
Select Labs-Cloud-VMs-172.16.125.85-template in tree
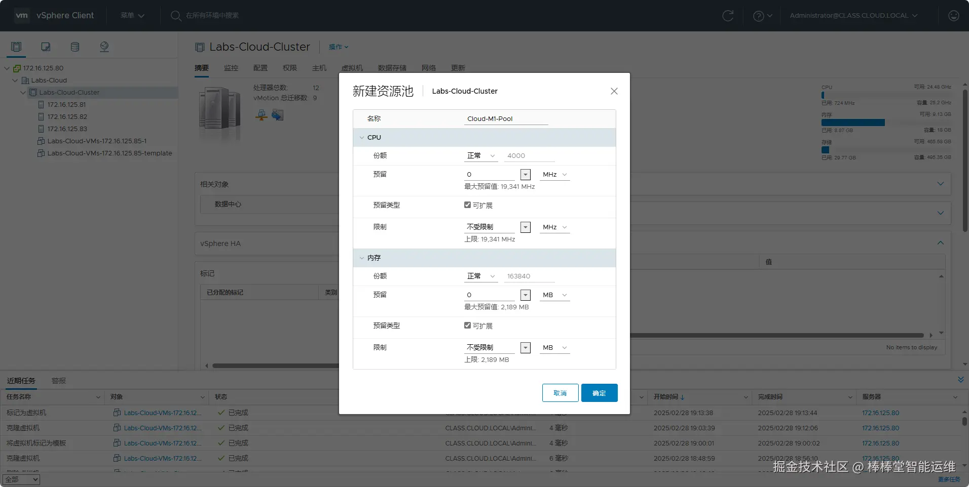109,153
